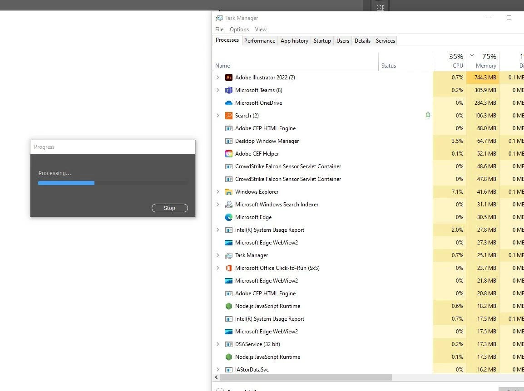Click the Search process icon
Viewport: 524px width, 391px height.
point(228,116)
